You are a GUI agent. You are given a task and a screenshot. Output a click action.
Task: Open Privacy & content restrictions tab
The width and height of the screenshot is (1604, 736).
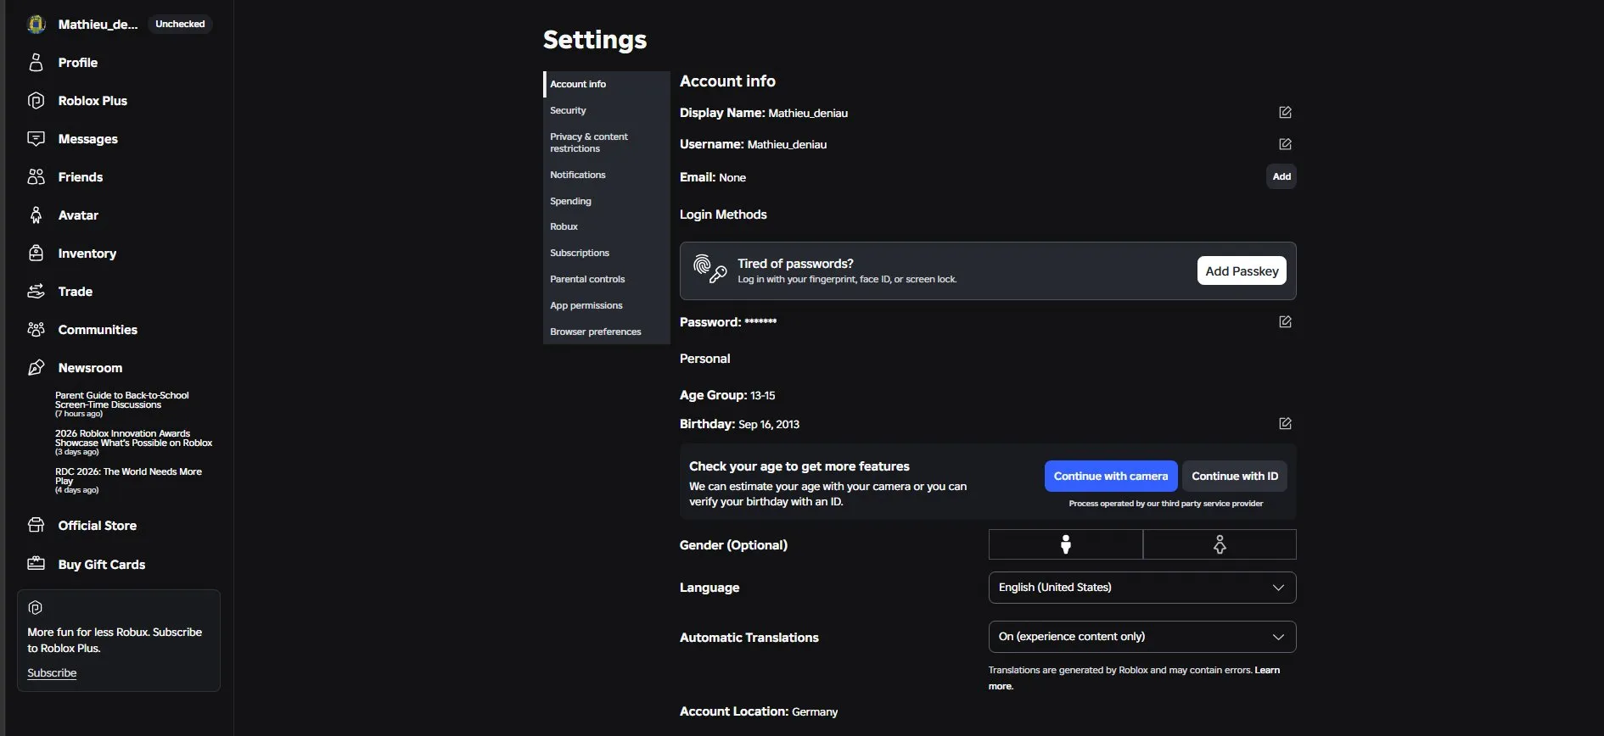[x=607, y=142]
